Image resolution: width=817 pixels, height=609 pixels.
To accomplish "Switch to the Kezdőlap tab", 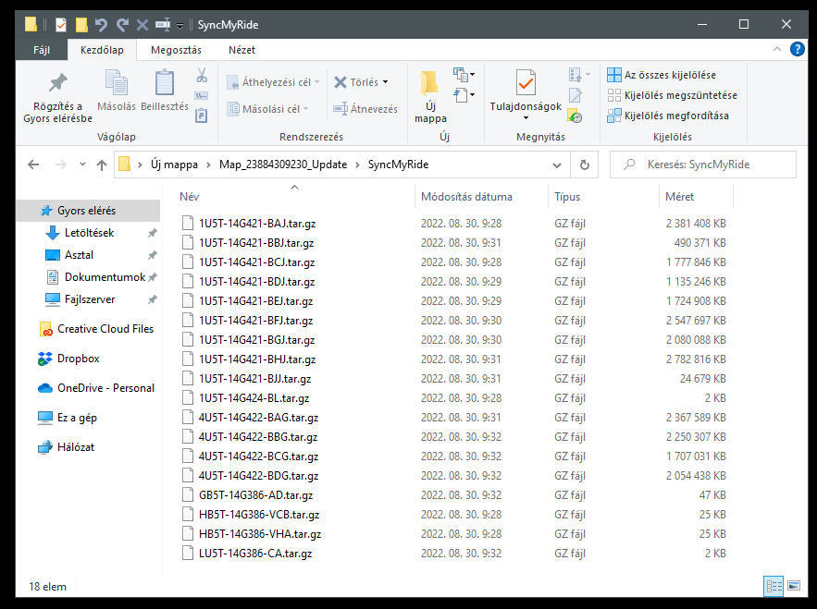I will click(102, 50).
